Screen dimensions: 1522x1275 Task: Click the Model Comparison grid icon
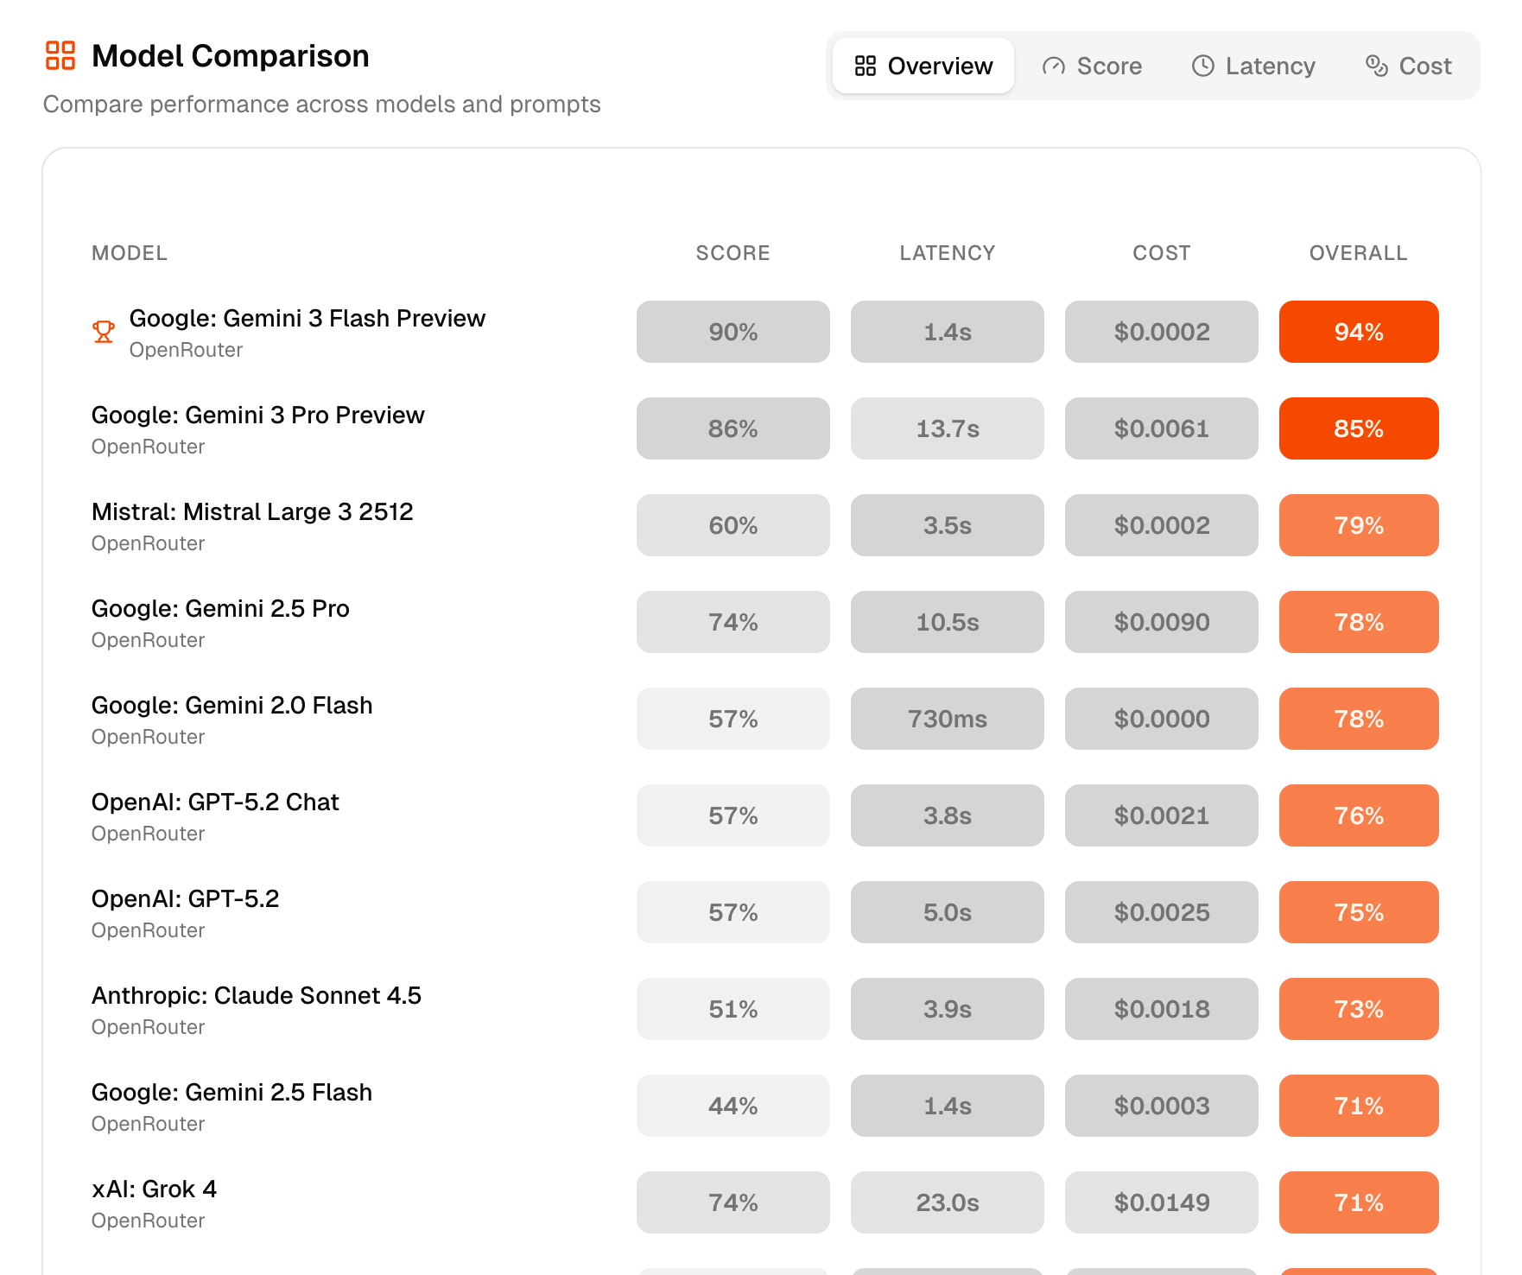[x=60, y=55]
